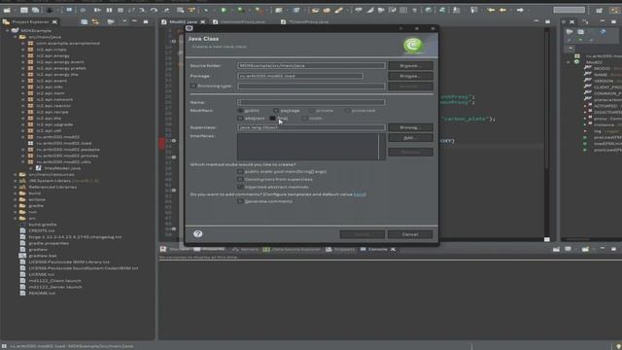Expand the src/main/resources folder
622x350 pixels.
point(16,174)
